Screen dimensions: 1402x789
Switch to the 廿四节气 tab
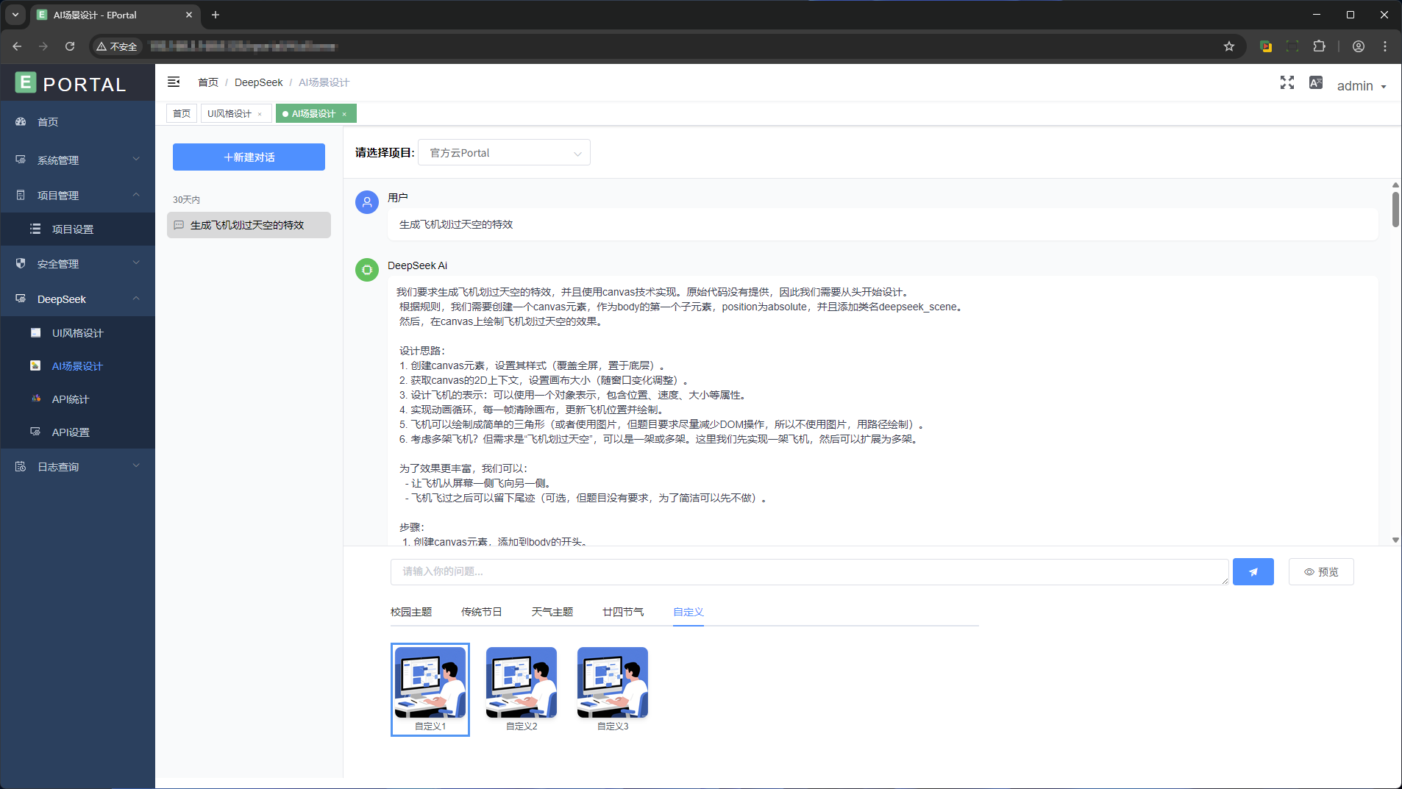coord(623,612)
